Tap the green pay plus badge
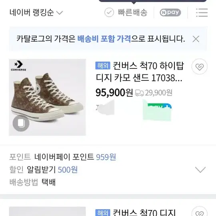The image size is (216, 216). (160, 106)
